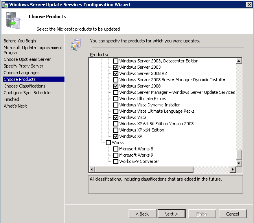Select the Choose Products step
Screen dimensions: 254x223
tap(33, 79)
